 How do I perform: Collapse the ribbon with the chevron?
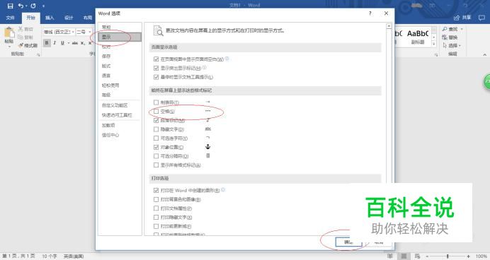(484, 55)
